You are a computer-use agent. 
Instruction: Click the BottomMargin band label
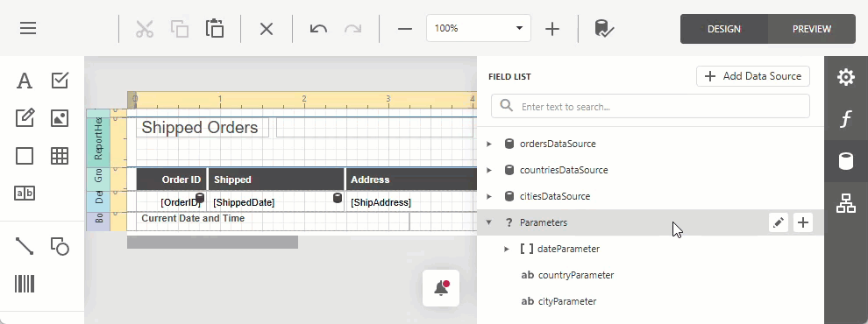pyautogui.click(x=98, y=222)
